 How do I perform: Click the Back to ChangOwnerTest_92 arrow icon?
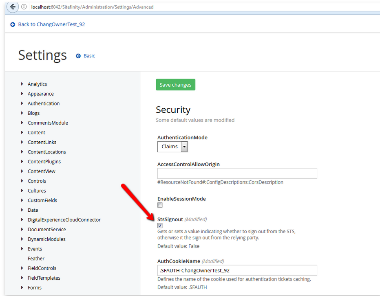pos(13,24)
